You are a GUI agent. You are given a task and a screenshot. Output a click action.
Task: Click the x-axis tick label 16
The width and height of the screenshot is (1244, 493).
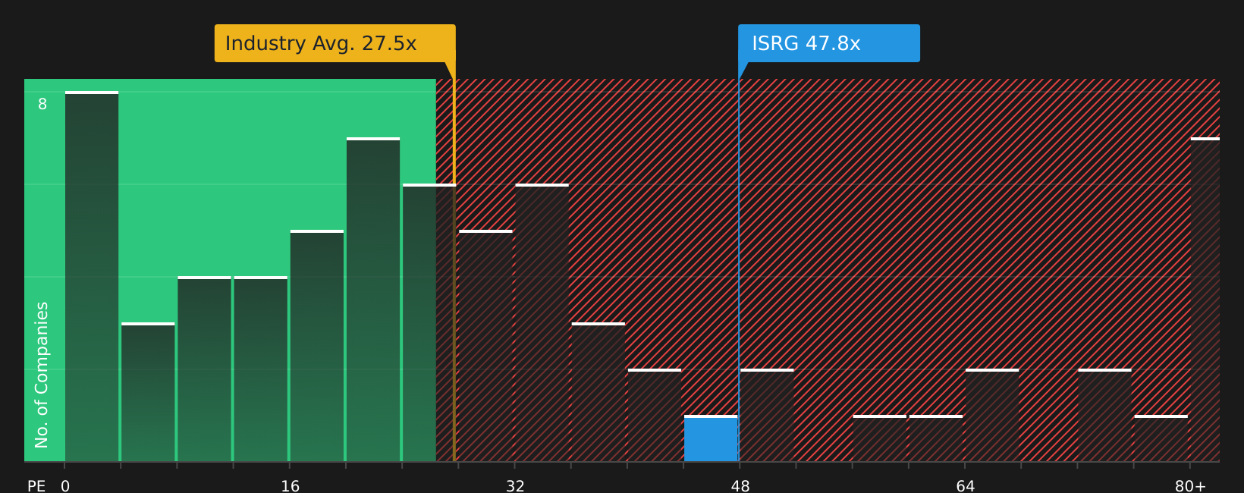pos(291,486)
